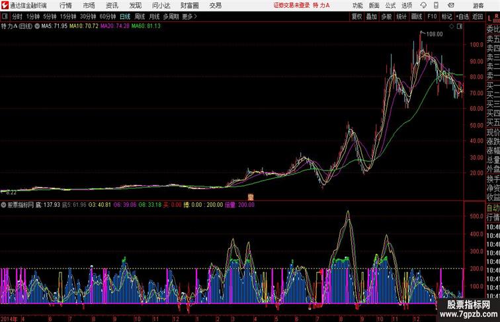Click the 多股 multi-stock button
This screenshot has width=500, height=322.
pyautogui.click(x=386, y=17)
